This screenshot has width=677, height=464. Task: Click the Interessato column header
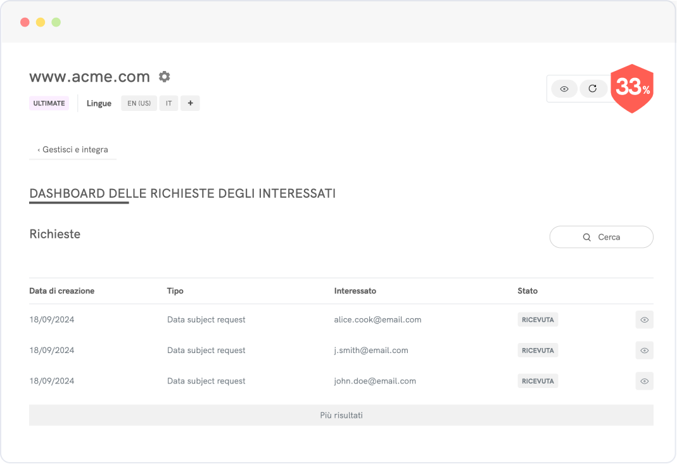coord(355,291)
